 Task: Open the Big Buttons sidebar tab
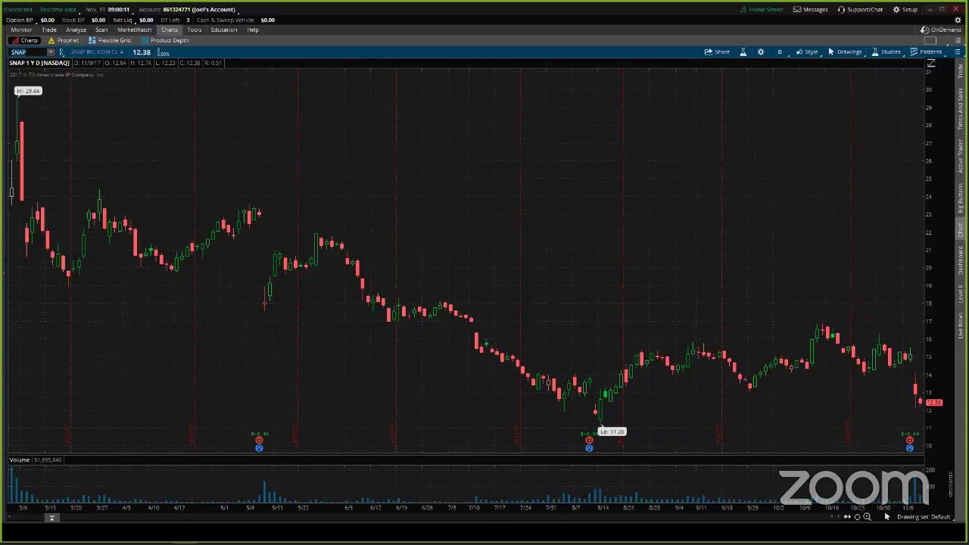point(960,197)
